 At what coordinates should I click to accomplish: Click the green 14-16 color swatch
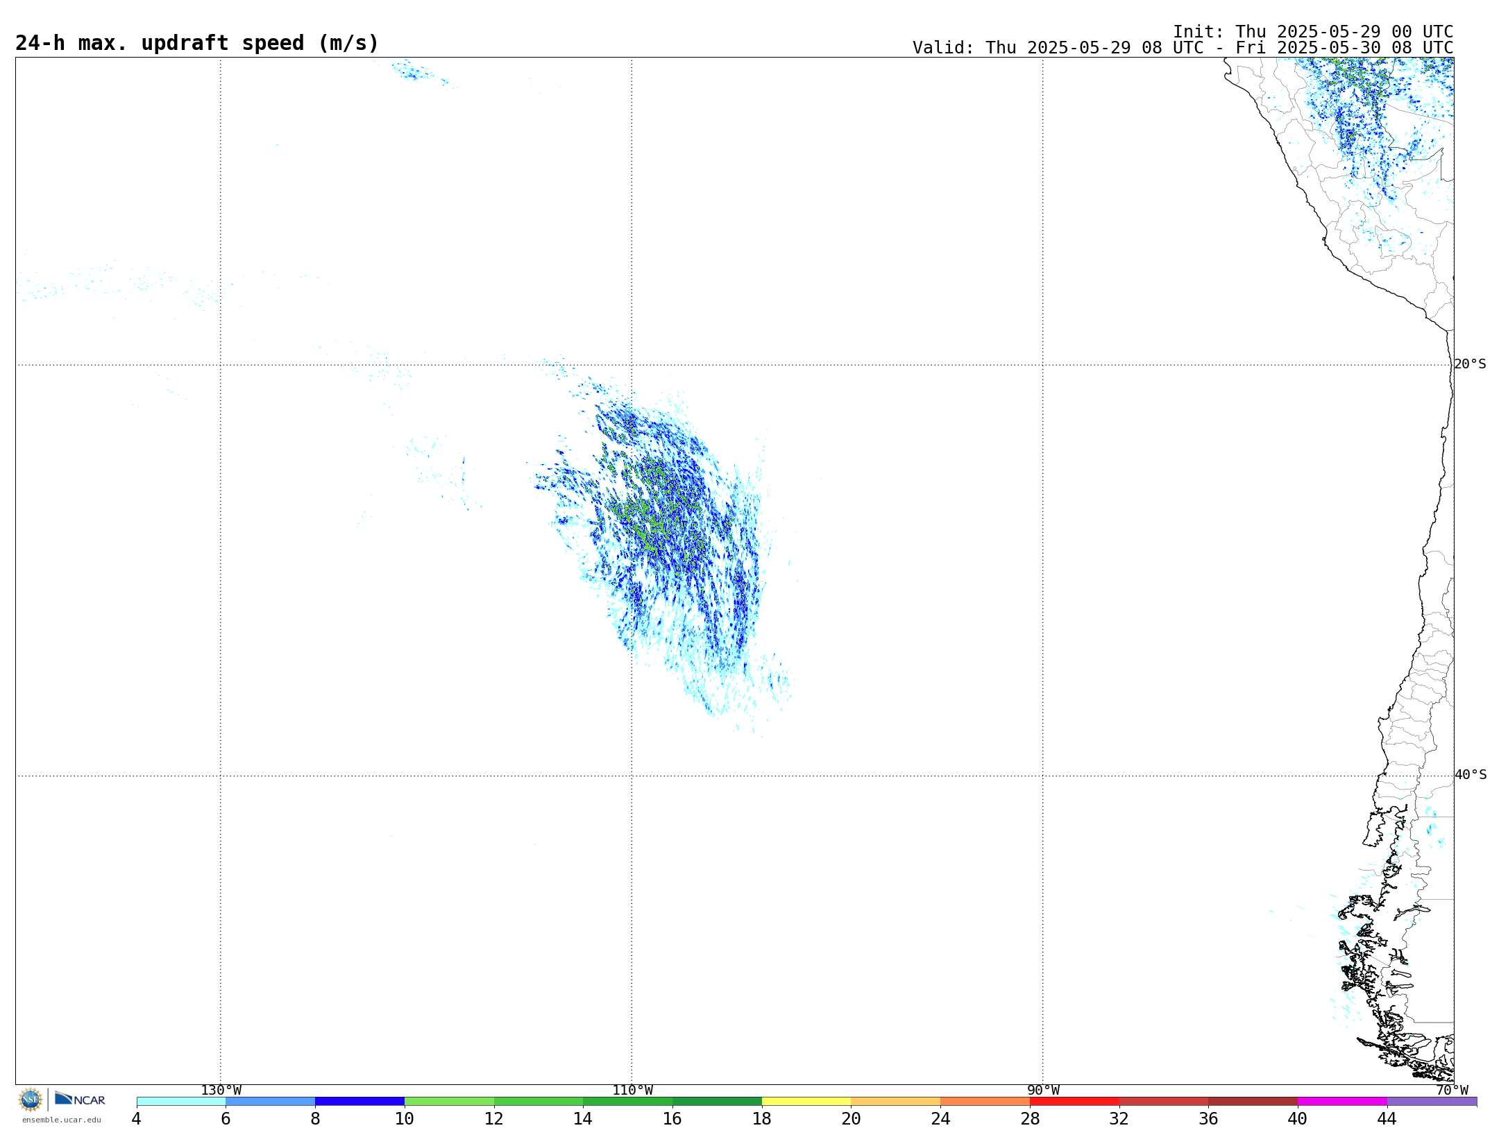click(x=628, y=1102)
